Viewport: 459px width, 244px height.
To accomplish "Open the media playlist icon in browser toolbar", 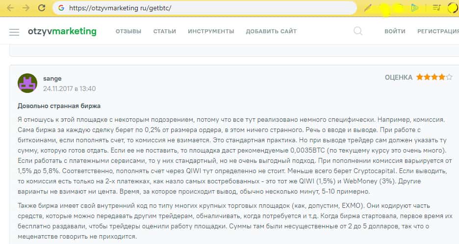I will pos(436,8).
